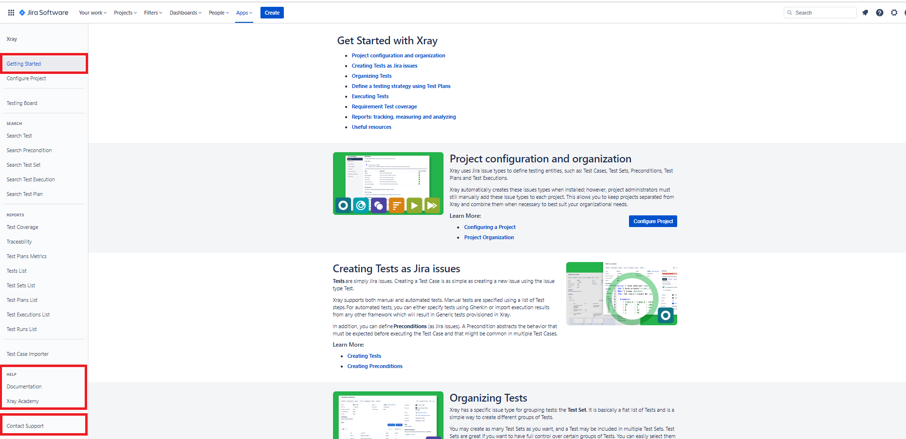Image resolution: width=906 pixels, height=439 pixels.
Task: Open the Tests List report
Action: (17, 271)
